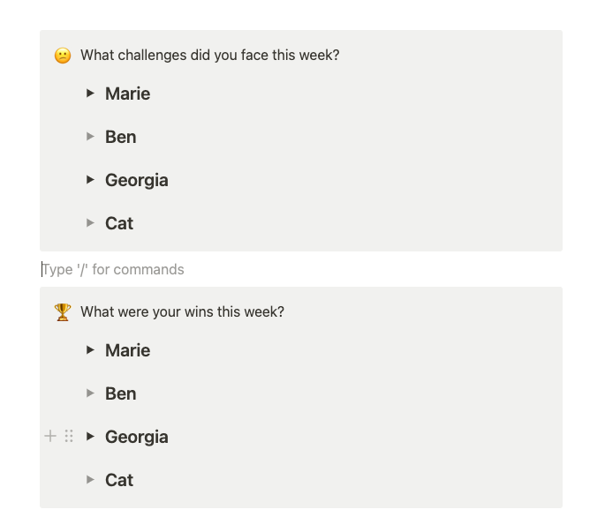Click the Georgia heading in wins callout
Image resolution: width=590 pixels, height=532 pixels.
click(137, 438)
